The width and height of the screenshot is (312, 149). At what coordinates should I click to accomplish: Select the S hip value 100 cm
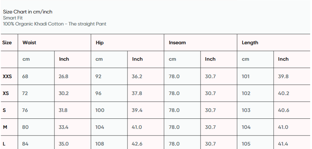(100, 110)
